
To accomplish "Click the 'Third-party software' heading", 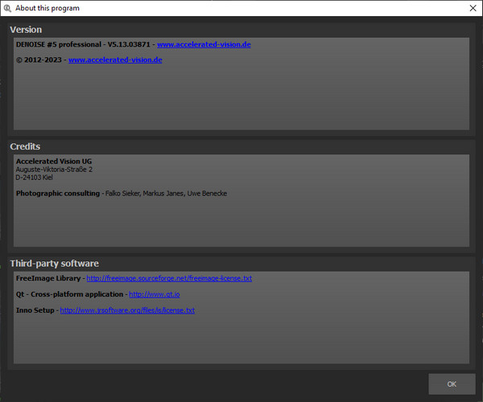I will [54, 263].
